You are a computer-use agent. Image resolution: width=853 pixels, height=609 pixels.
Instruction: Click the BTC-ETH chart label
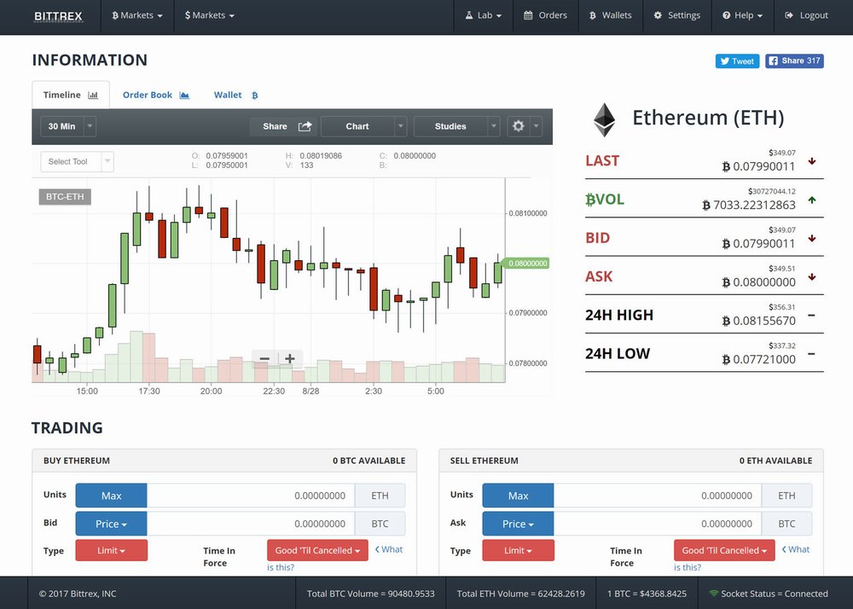pyautogui.click(x=65, y=196)
